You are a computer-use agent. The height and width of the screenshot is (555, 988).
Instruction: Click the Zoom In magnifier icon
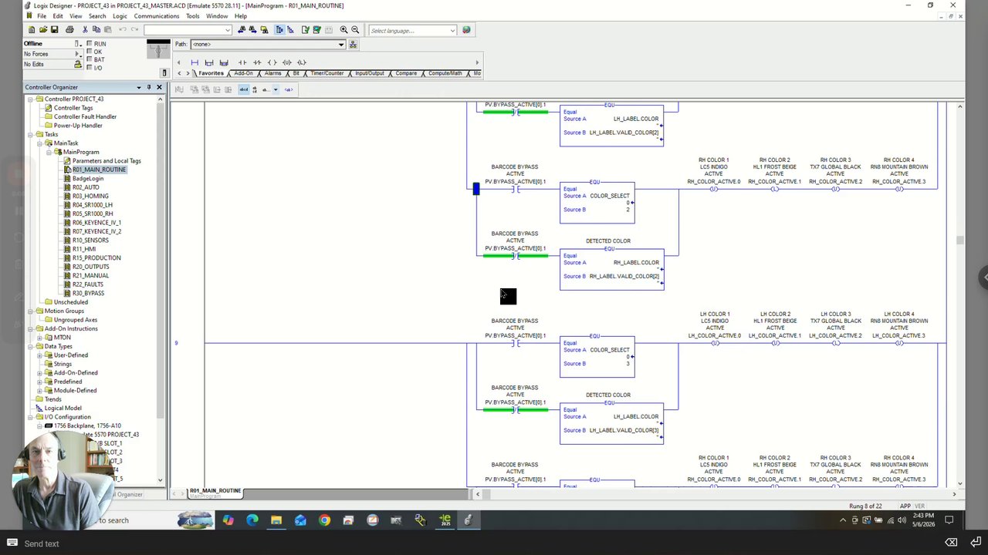(343, 30)
